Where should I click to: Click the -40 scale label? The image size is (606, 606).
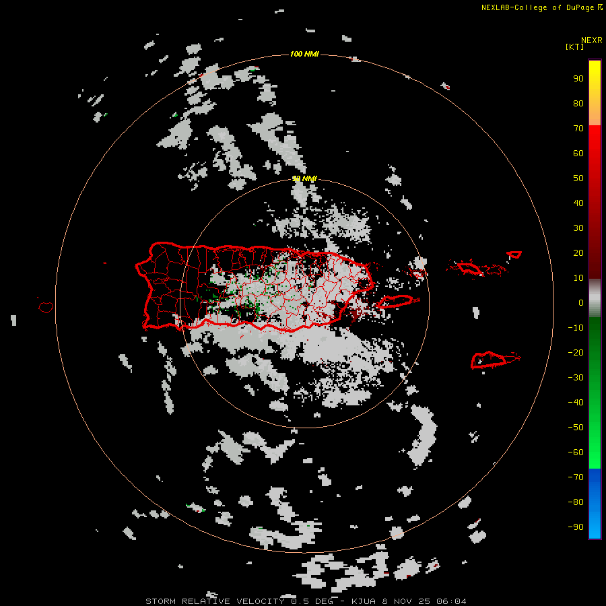pyautogui.click(x=576, y=403)
